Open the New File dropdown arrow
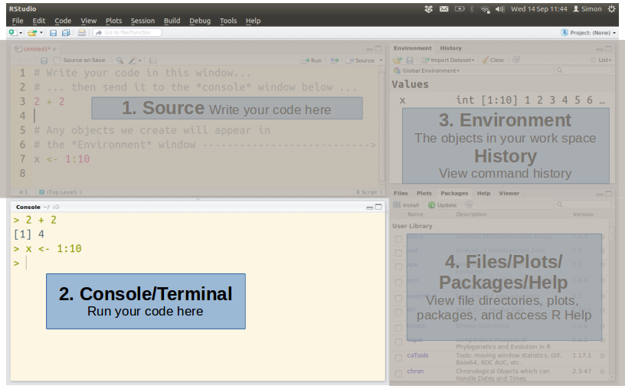The image size is (625, 386). 21,33
